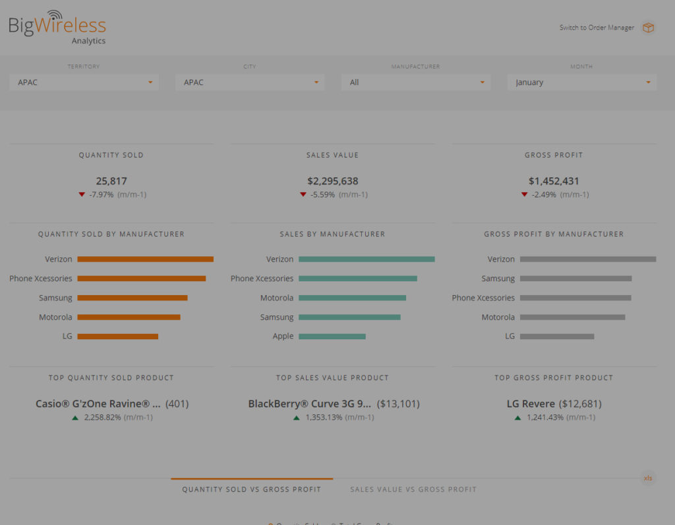Click the Top Quantity Sold Product heading
The image size is (675, 525).
point(111,378)
